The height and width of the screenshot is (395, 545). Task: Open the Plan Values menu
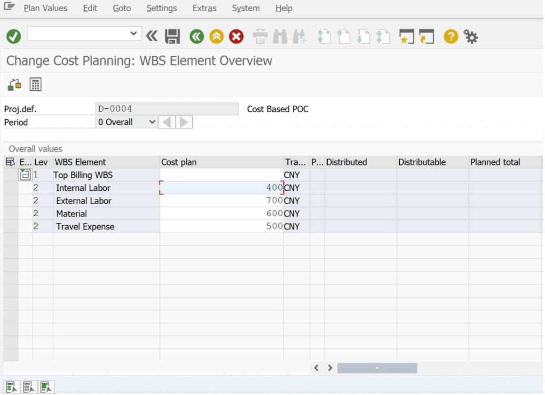pos(46,8)
